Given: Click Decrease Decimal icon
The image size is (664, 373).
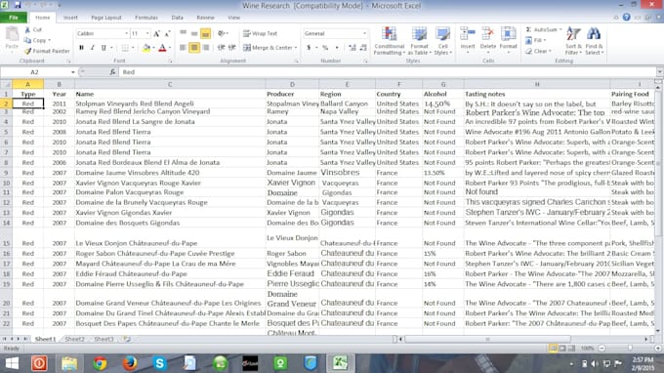Looking at the screenshot, I should 363,48.
